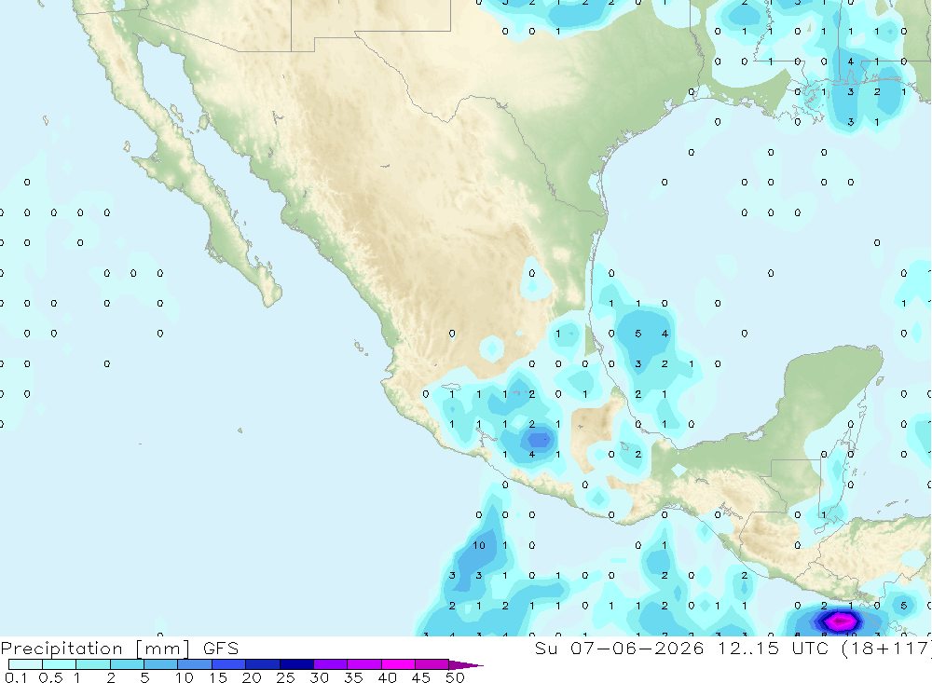Click the 15–20 mm legend swatch
Screen dimensions: 932x683
228,664
